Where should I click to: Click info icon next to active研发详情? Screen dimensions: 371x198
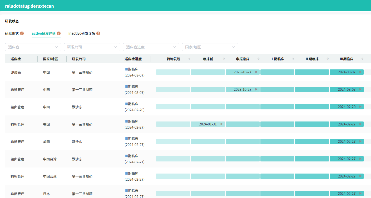click(59, 33)
